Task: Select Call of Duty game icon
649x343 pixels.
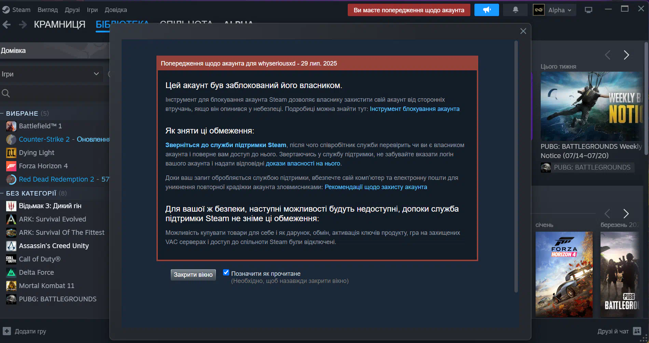Action: [x=11, y=259]
